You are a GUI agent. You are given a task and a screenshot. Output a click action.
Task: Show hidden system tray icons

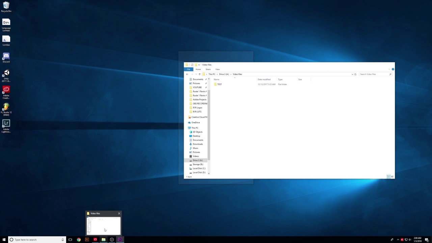[x=398, y=240]
